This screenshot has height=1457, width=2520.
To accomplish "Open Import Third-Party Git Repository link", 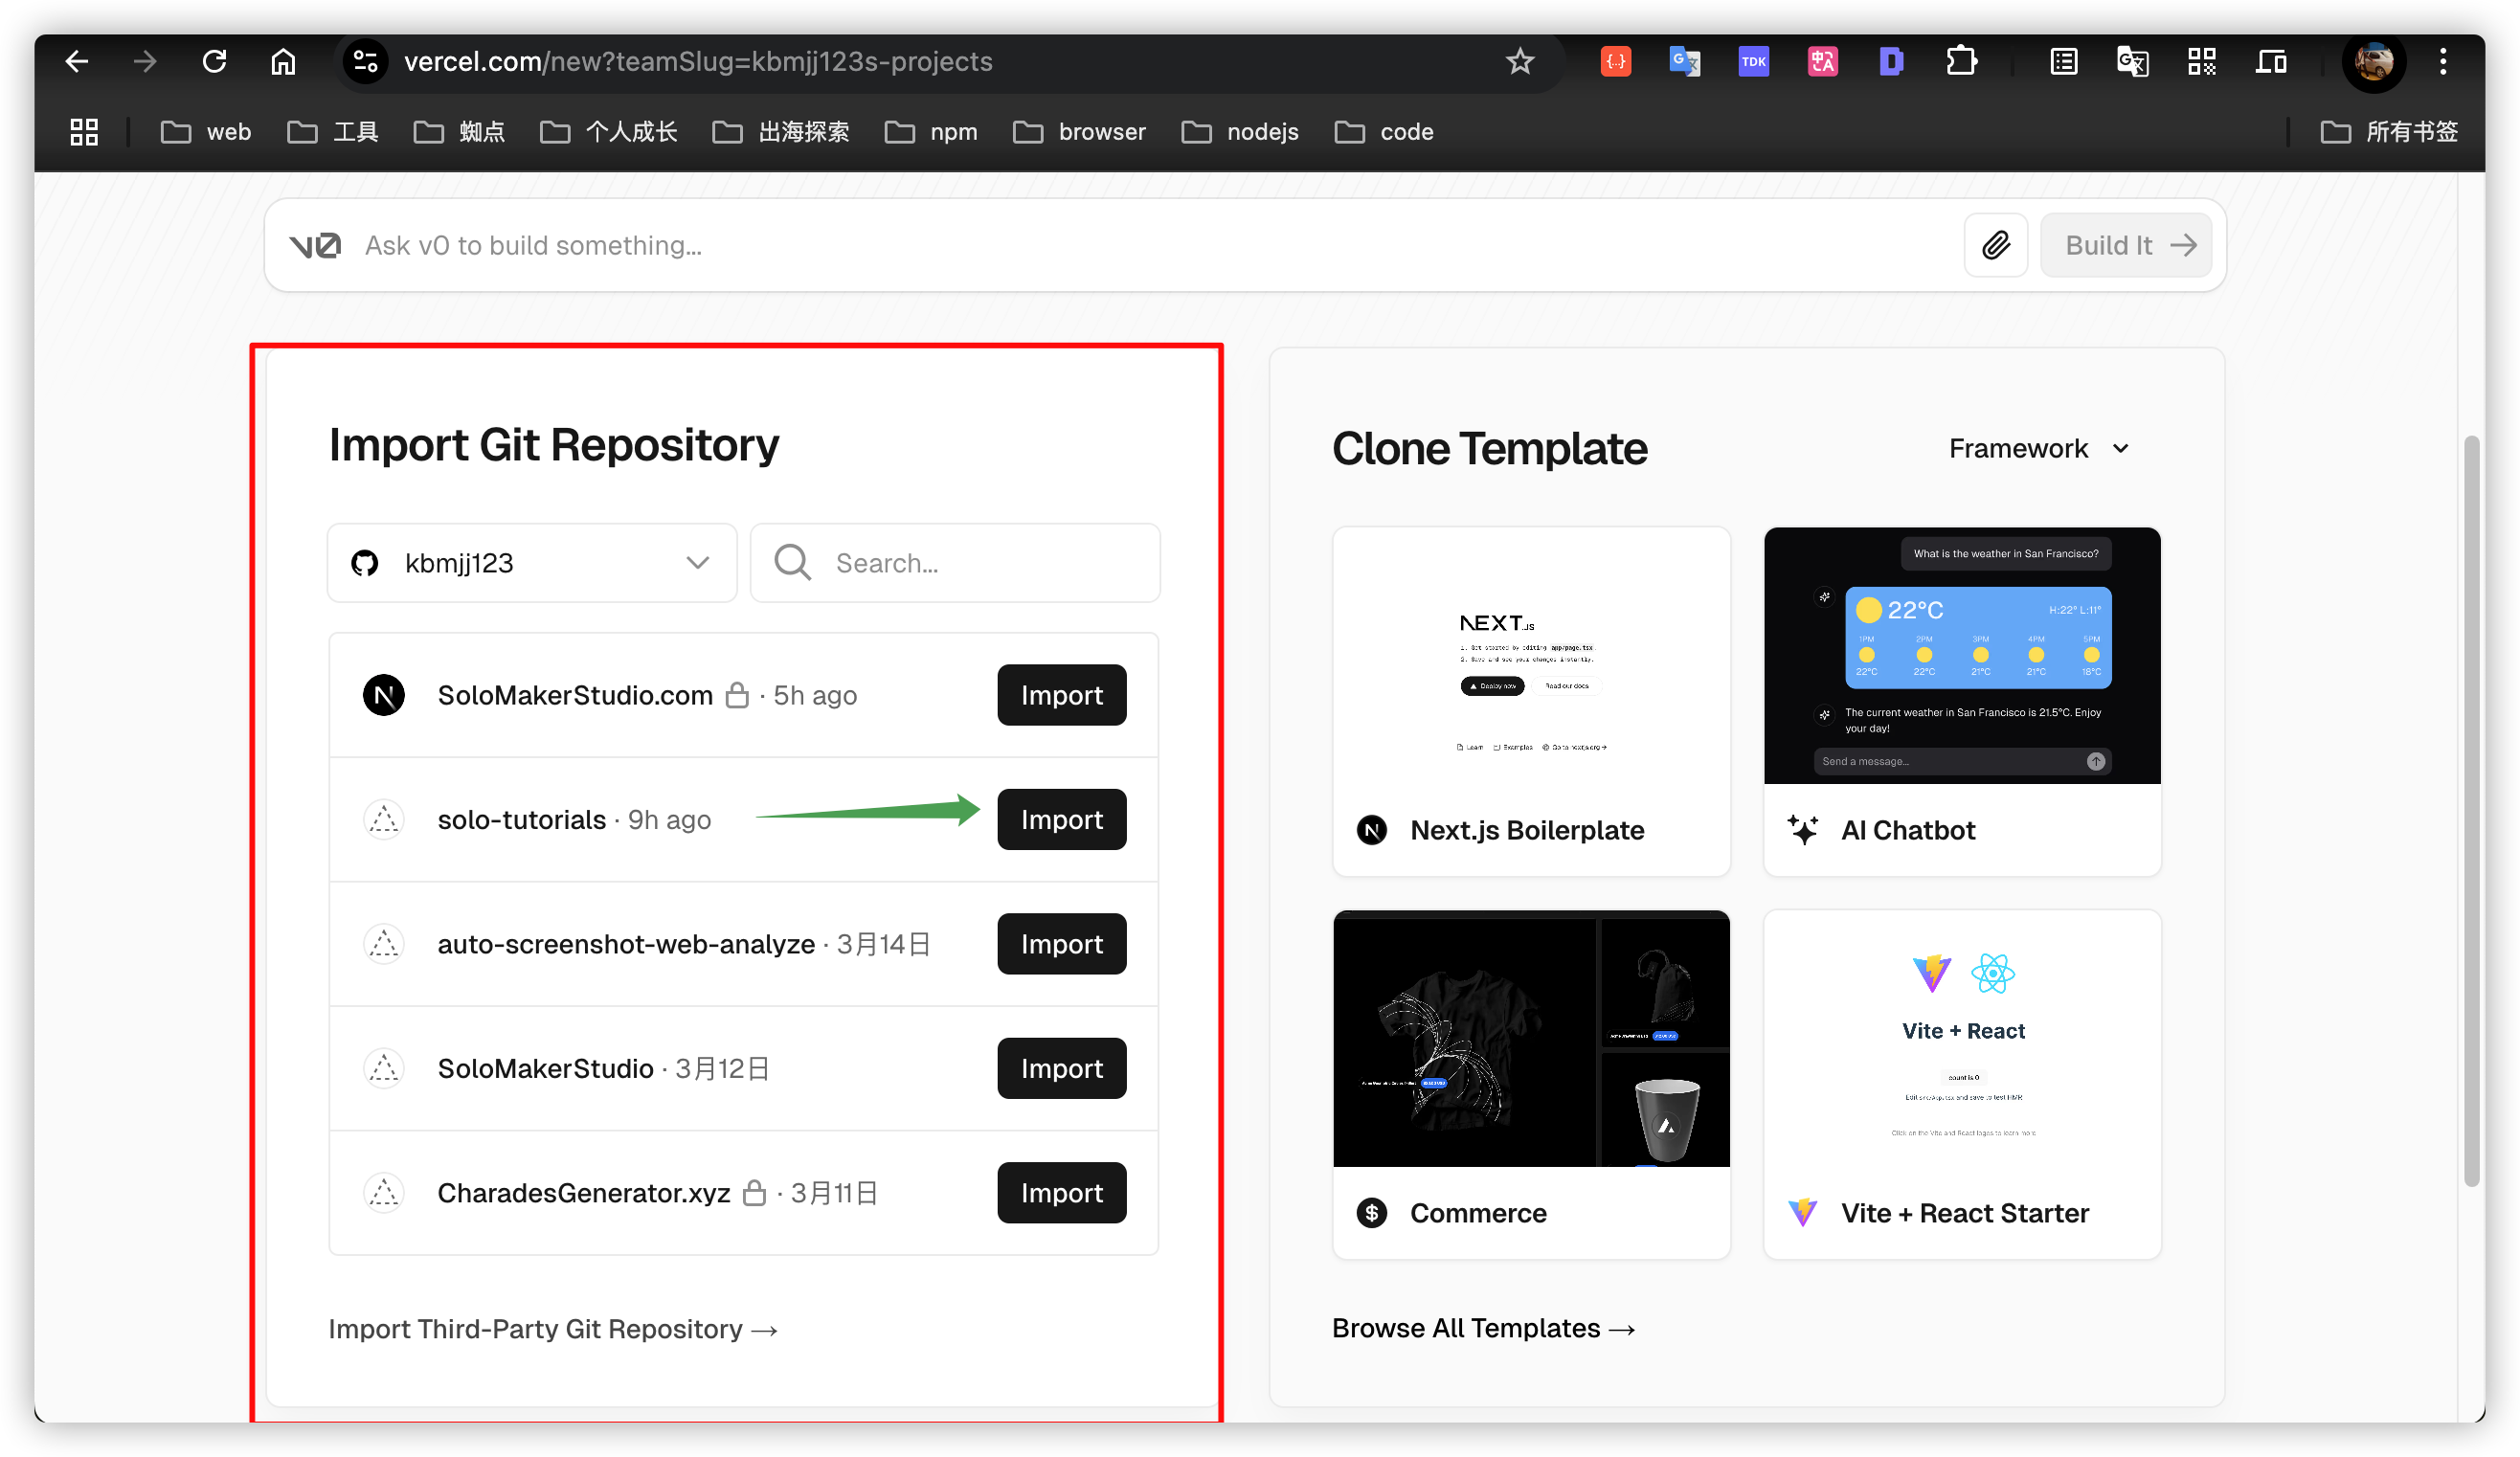I will click(553, 1329).
